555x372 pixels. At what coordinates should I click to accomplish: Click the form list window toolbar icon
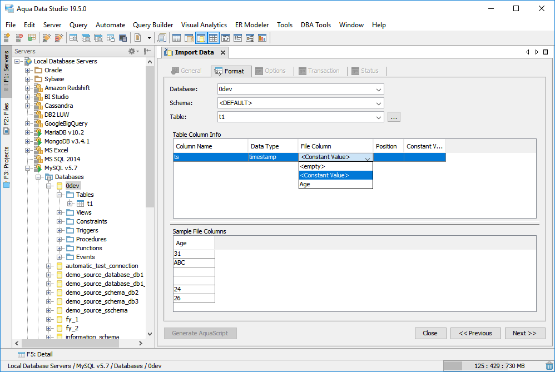coord(238,38)
